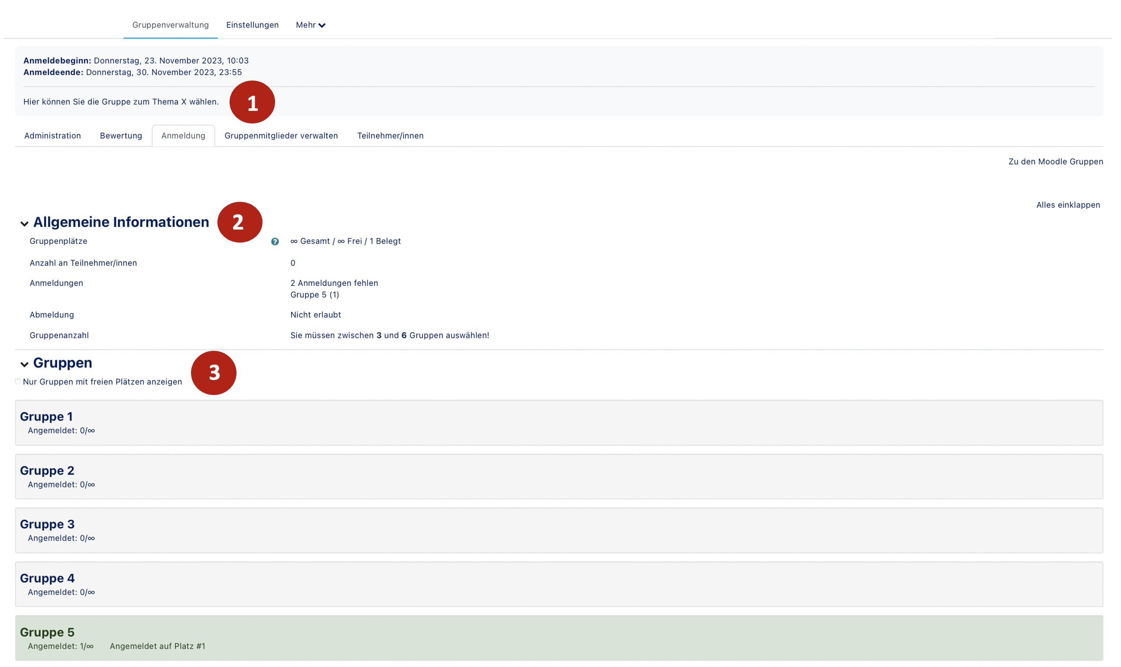
Task: Switch to the Gruppenverwaltung tab
Action: pyautogui.click(x=170, y=25)
